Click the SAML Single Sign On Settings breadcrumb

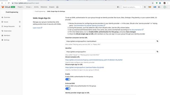(x=56, y=11)
